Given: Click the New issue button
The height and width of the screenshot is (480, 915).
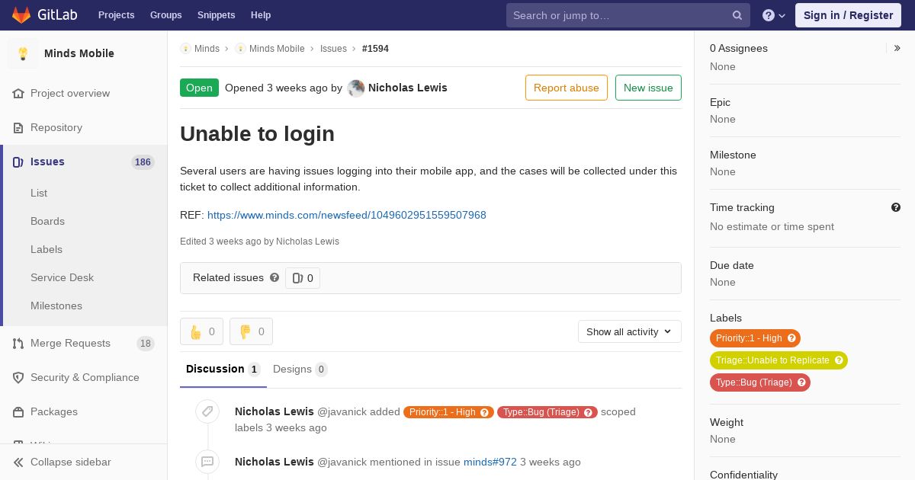Looking at the screenshot, I should tap(648, 88).
